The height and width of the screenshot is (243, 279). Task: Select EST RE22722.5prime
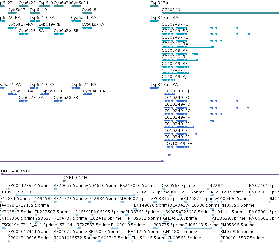pos(70,199)
